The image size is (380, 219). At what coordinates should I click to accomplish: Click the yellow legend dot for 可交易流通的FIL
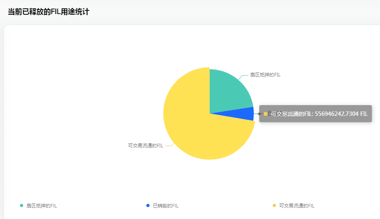pyautogui.click(x=274, y=205)
